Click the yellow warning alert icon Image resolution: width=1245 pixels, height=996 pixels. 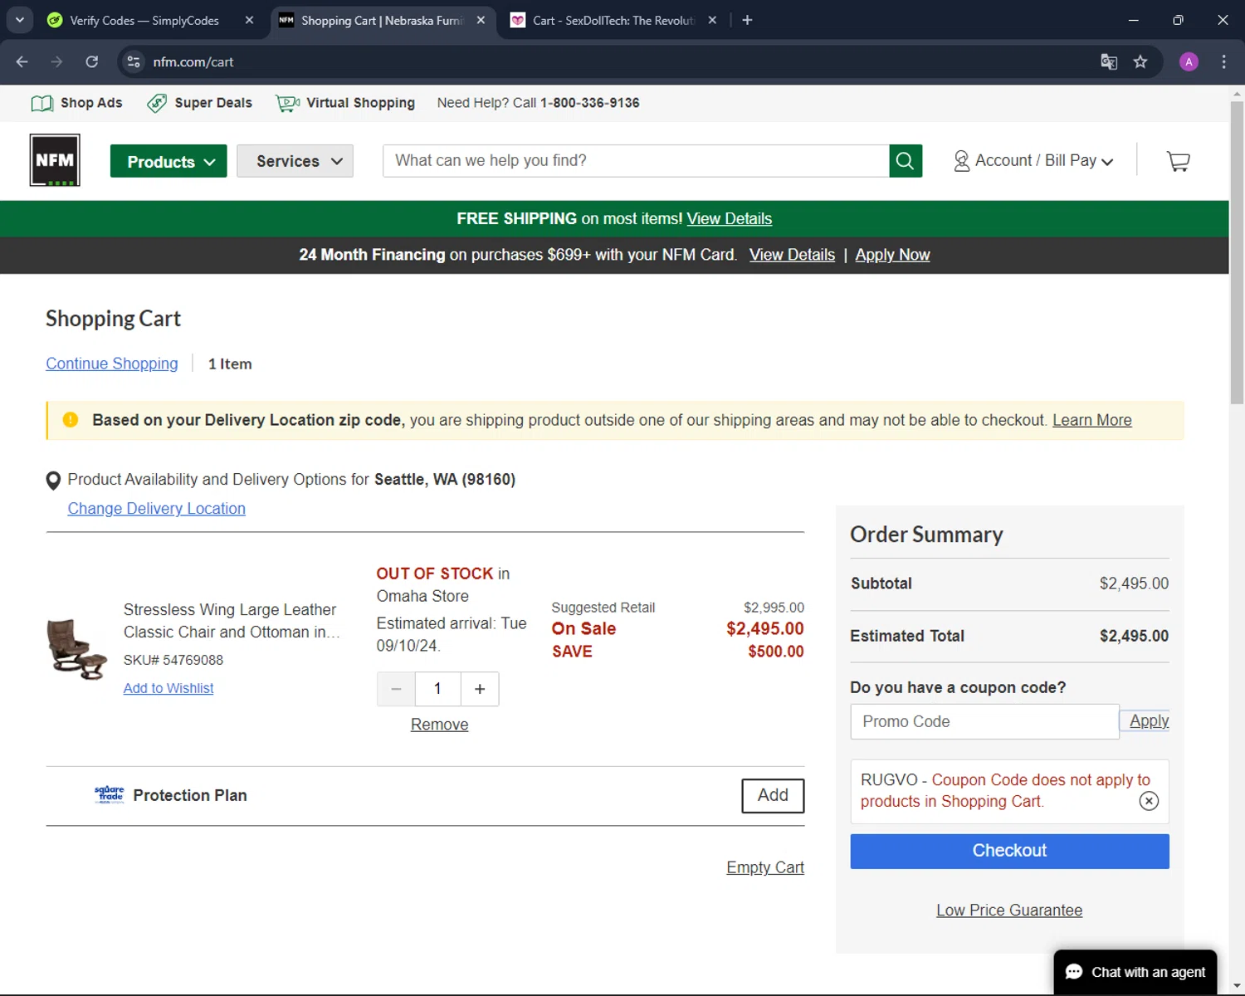(71, 420)
